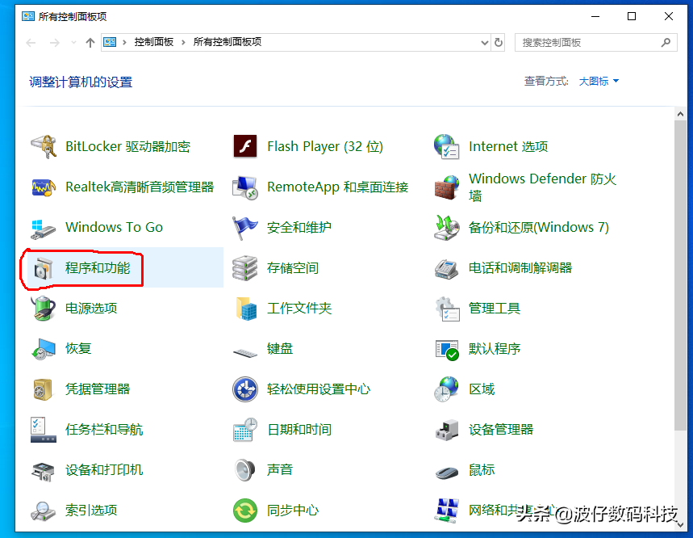This screenshot has height=538, width=693.
Task: Open the 电源选项 battery icon
Action: click(44, 309)
